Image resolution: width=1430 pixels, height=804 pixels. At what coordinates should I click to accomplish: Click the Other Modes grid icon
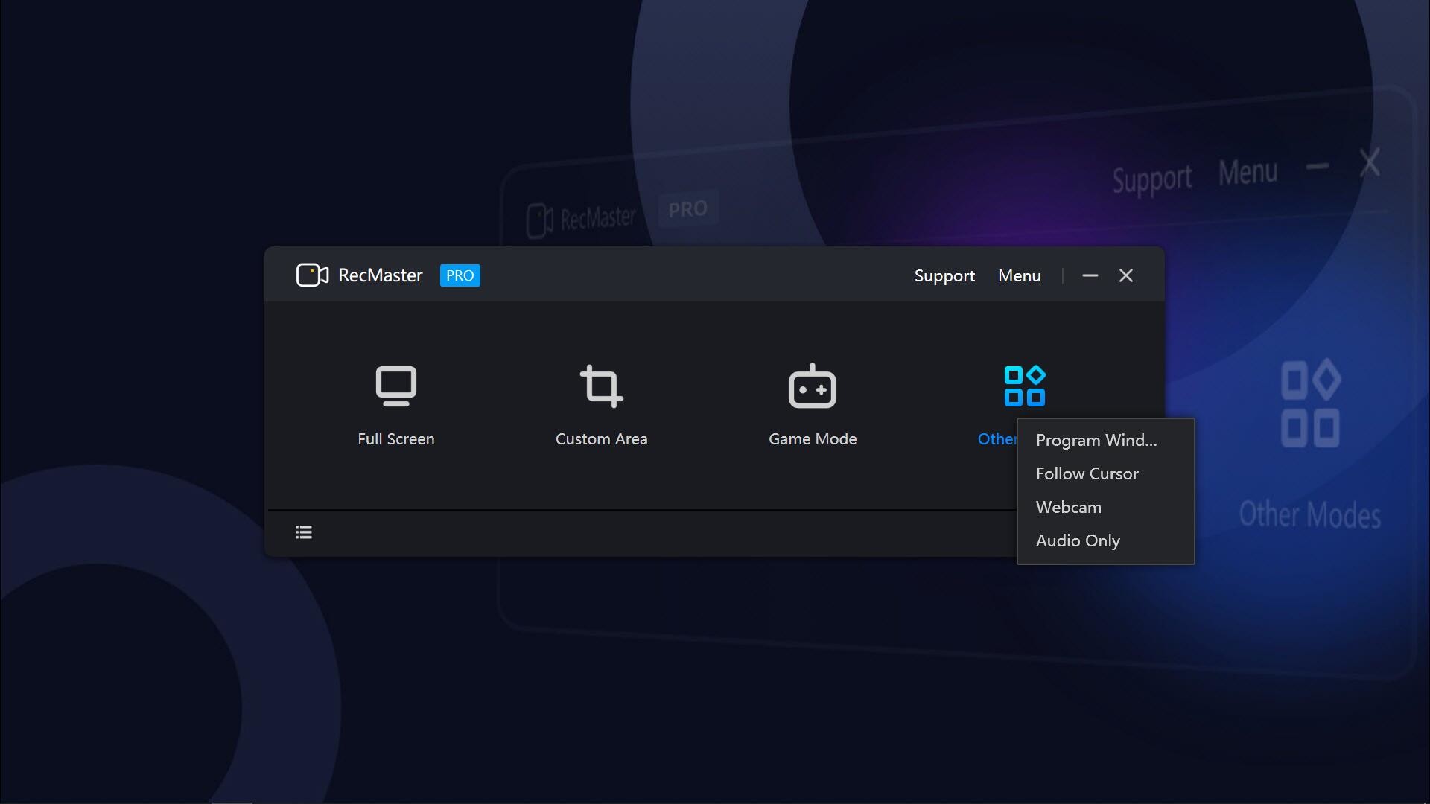[x=1026, y=384]
